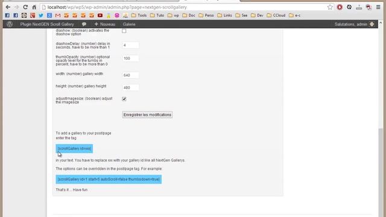
Task: Open the Salutations, admin account menu
Action: tap(354, 24)
